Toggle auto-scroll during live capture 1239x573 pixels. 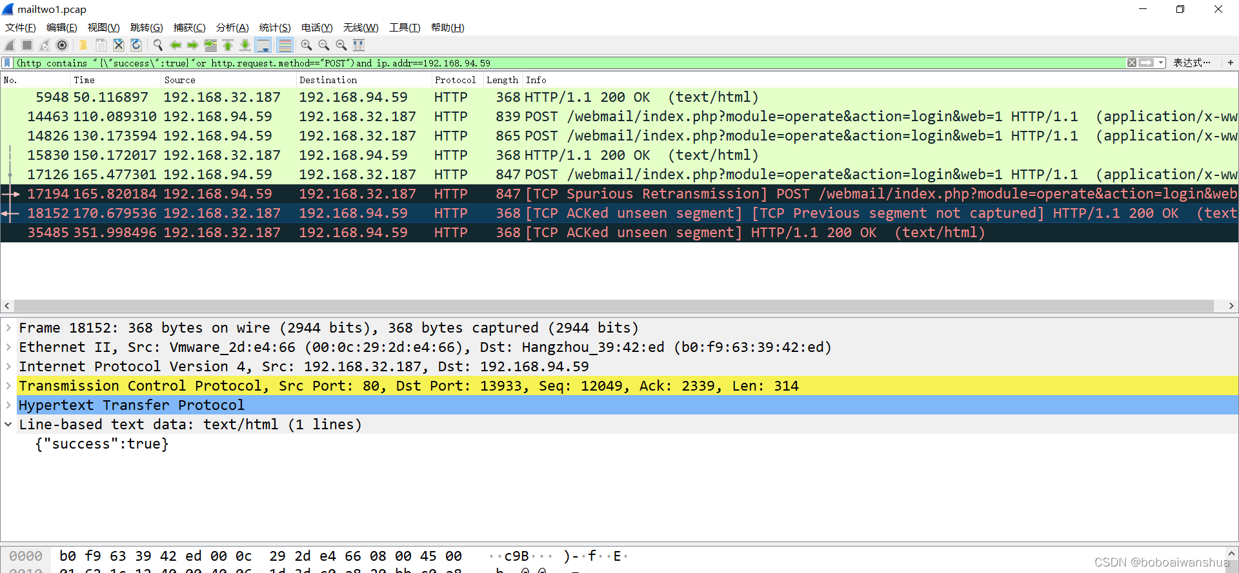pos(263,45)
